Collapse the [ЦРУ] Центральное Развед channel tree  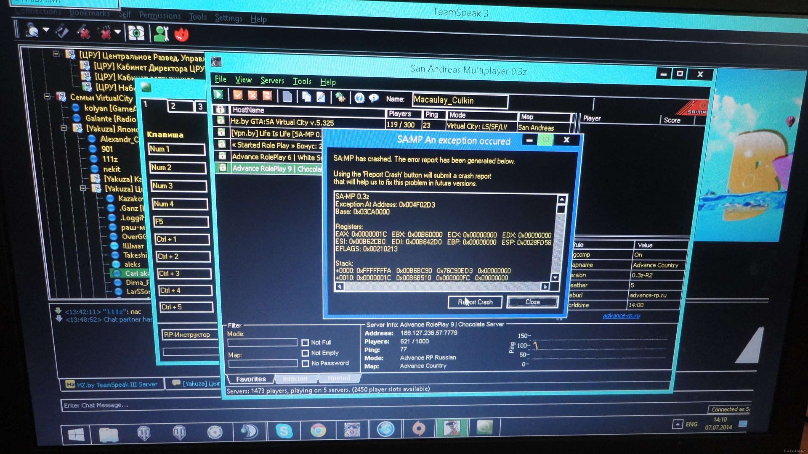tap(56, 54)
